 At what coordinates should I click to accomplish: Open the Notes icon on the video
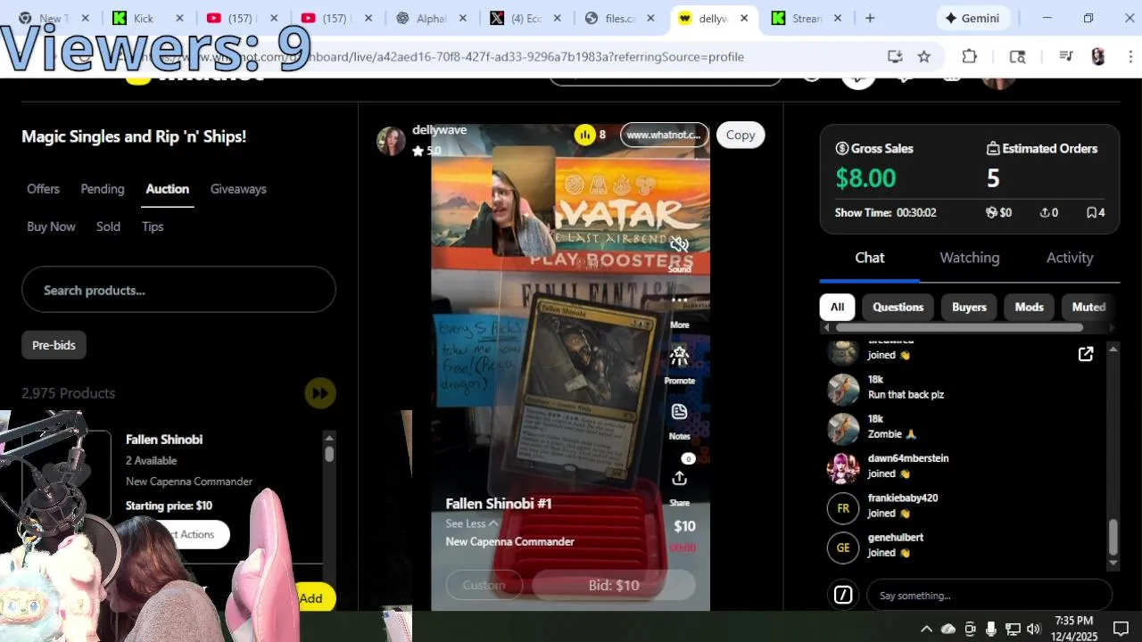click(679, 412)
